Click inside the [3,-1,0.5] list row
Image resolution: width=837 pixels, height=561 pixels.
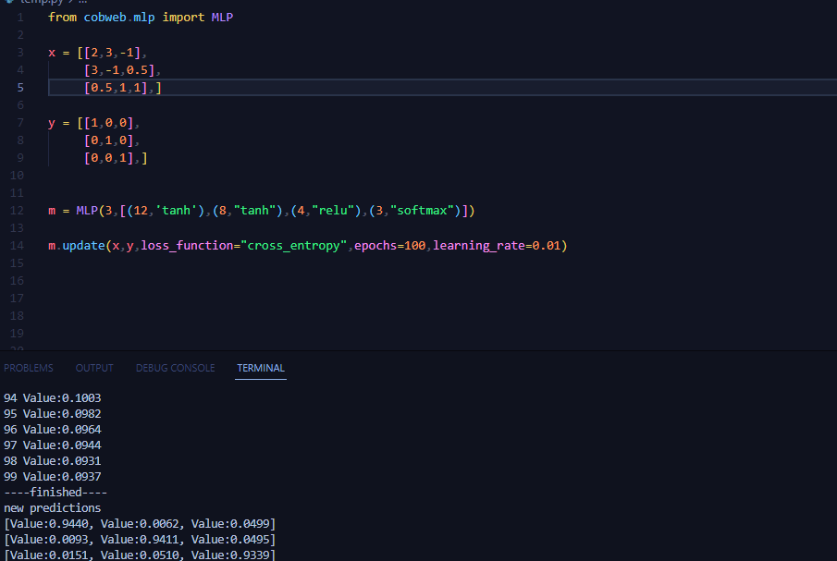coord(119,70)
